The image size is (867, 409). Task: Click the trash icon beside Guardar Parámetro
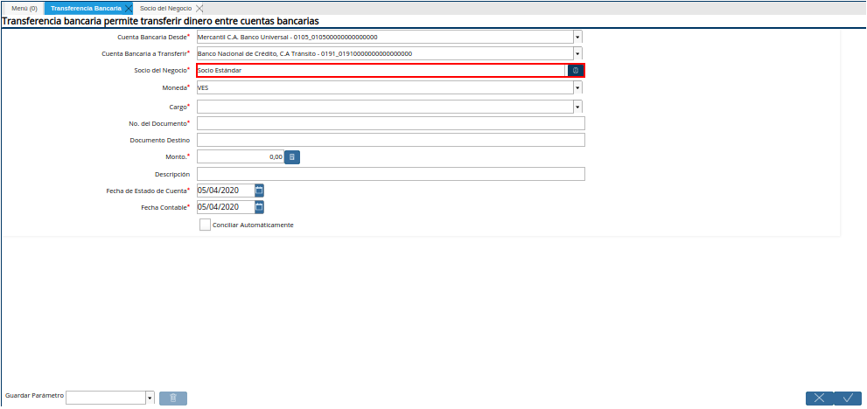pos(173,398)
